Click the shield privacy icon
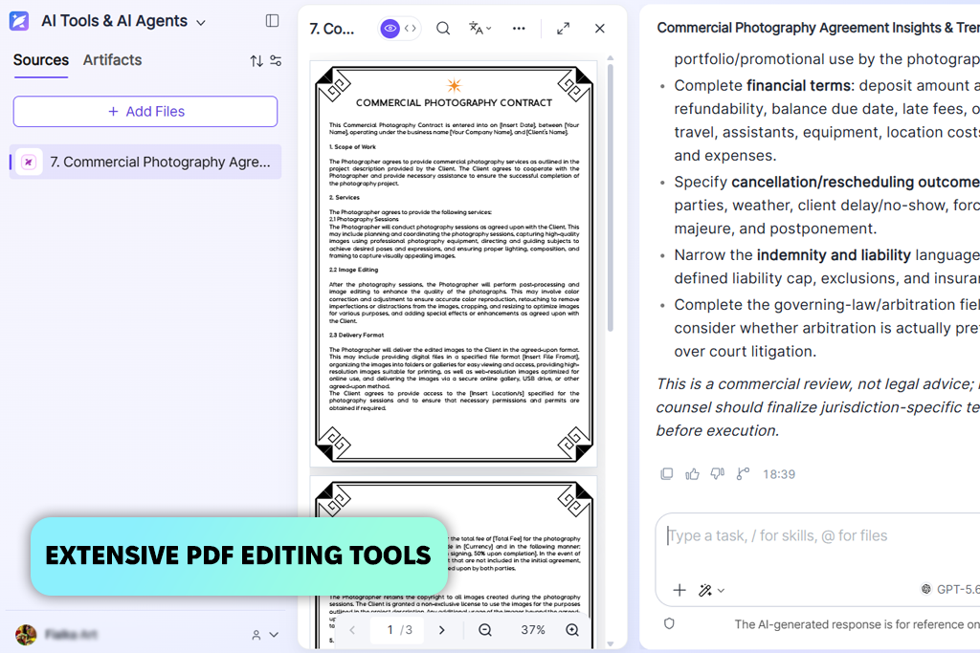Image resolution: width=980 pixels, height=653 pixels. (669, 623)
